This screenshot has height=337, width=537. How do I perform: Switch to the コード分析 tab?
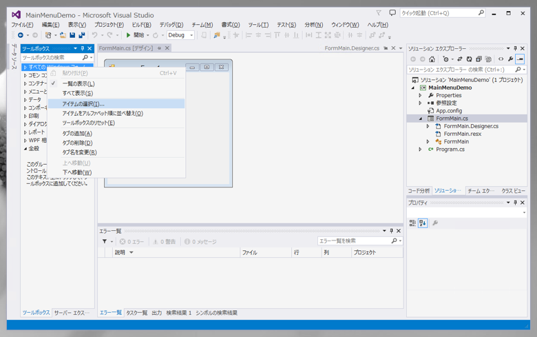pos(419,191)
